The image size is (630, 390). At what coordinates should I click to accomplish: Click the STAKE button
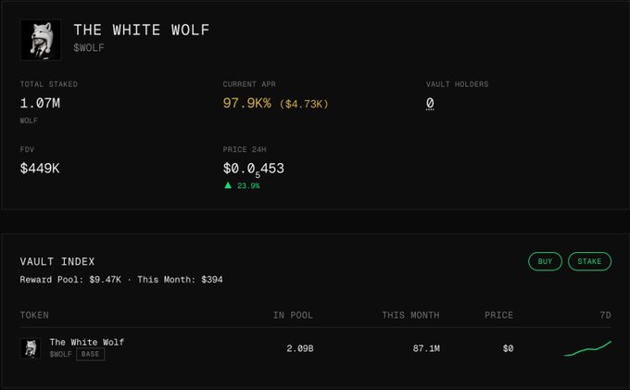(589, 261)
